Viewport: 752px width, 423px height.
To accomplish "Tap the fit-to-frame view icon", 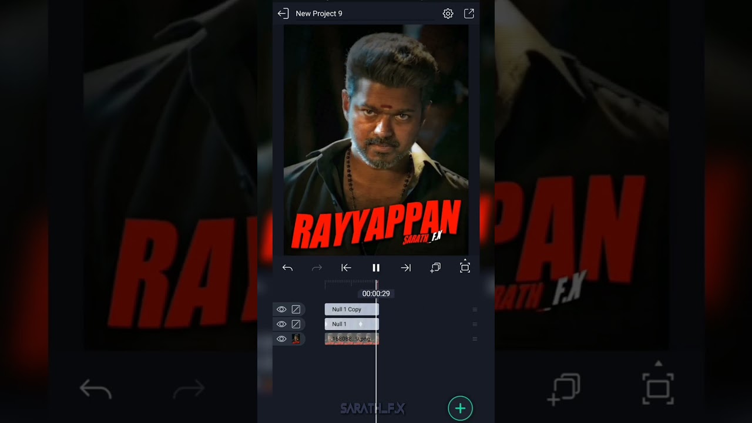I will 465,267.
